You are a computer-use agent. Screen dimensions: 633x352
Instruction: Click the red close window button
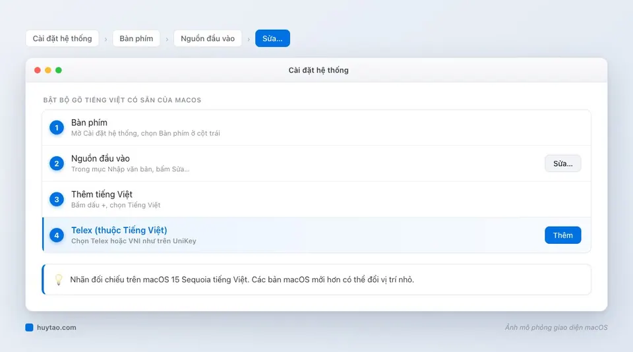coord(38,71)
